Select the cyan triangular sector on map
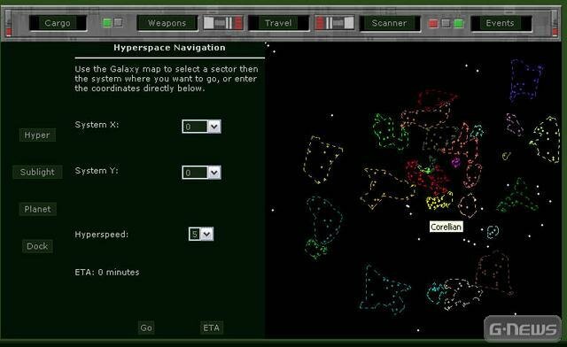567x347 pixels. [x=384, y=290]
